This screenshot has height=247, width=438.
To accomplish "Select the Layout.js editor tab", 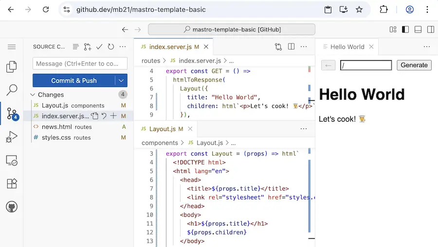I will point(162,129).
